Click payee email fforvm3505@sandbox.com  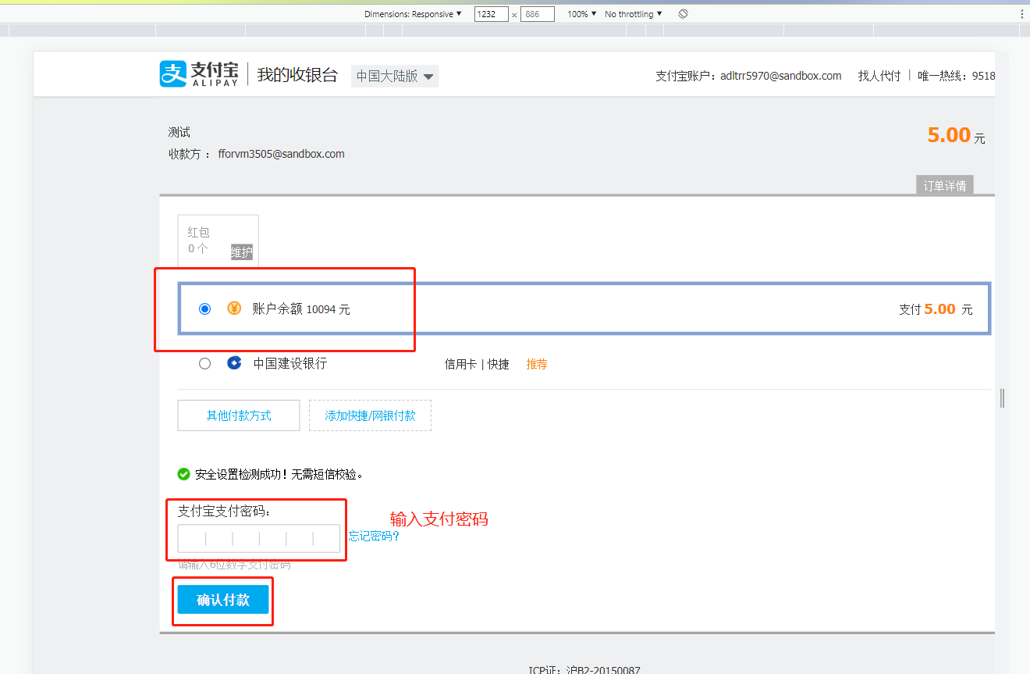(281, 154)
